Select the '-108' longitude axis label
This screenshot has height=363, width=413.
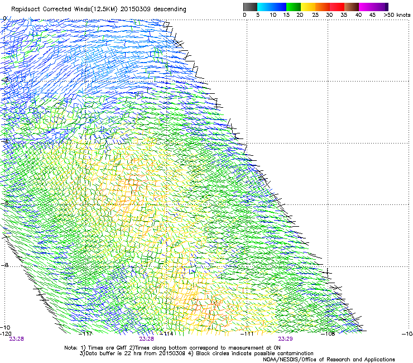click(328, 334)
